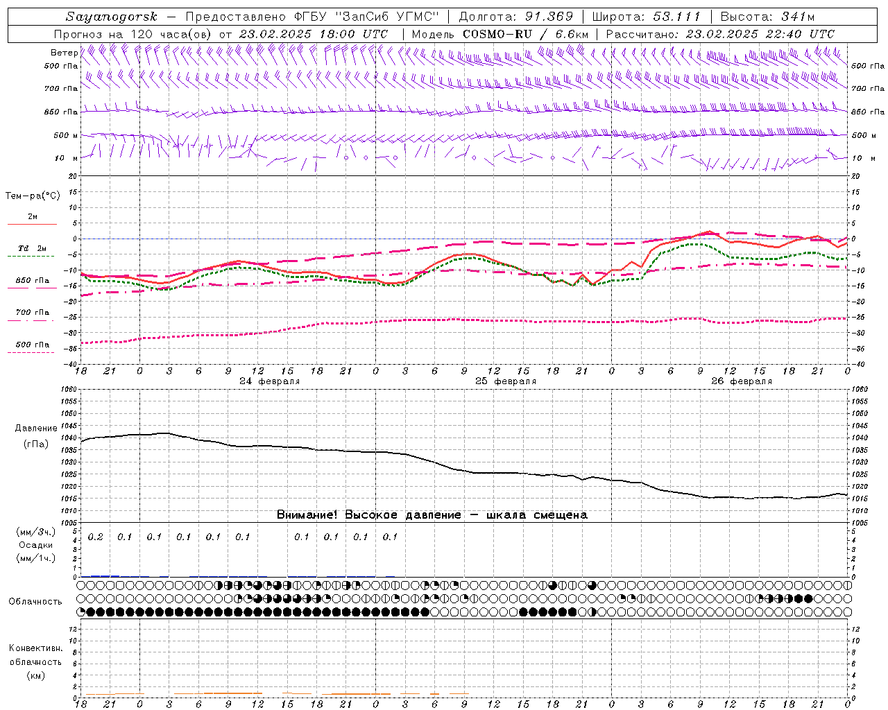Screen dimensions: 888x710
Task: Select the Облачность cloud cover label
Action: click(35, 602)
